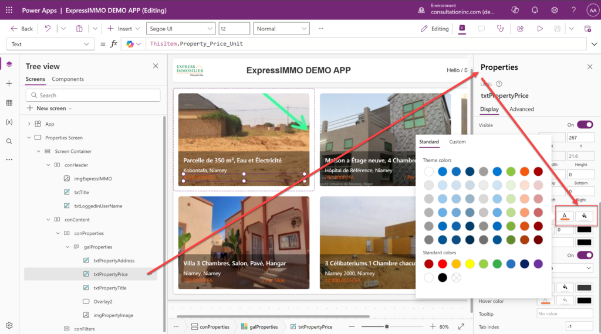Click the AA account avatar
The height and width of the screenshot is (334, 601).
593,11
